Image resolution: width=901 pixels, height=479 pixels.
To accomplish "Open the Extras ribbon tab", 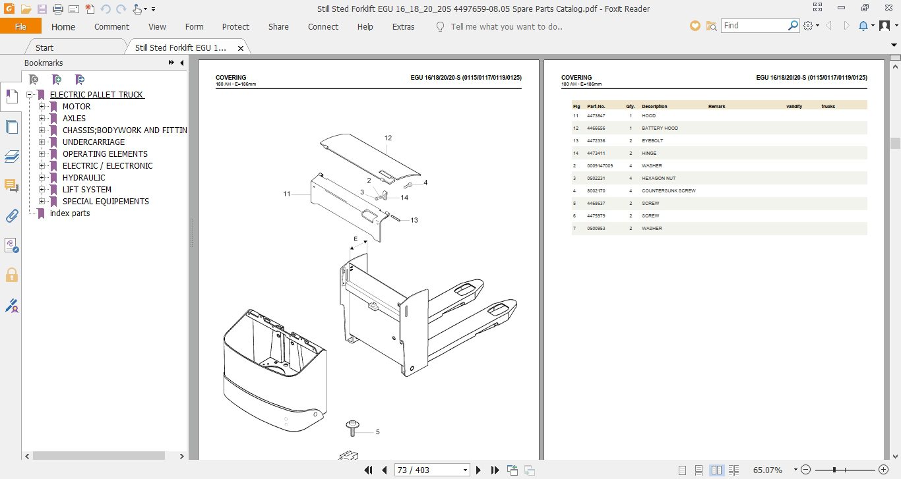I will (x=403, y=27).
